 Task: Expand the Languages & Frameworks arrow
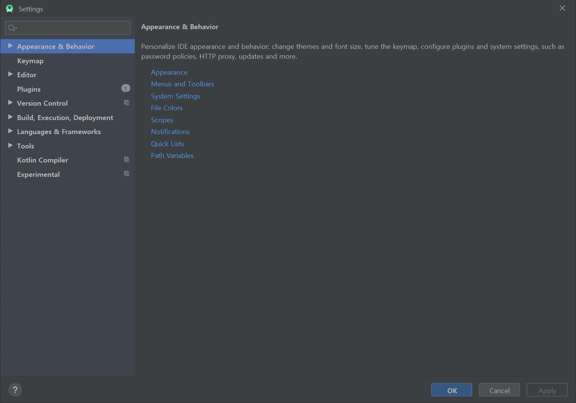coord(11,131)
